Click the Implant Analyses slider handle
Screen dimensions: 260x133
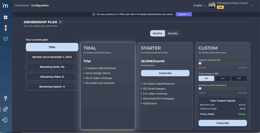[x=200, y=63]
